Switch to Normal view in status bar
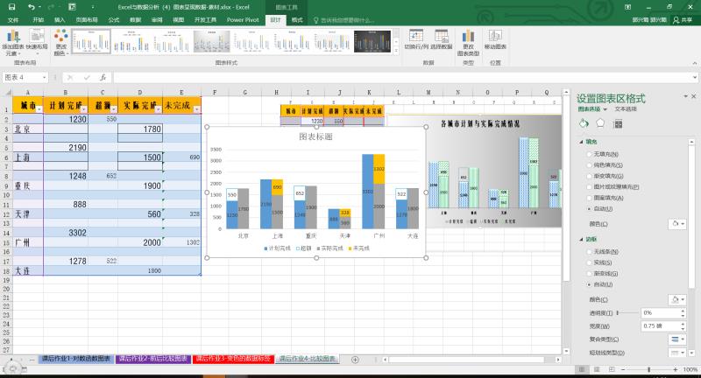Screen dimensions: 701x378 tap(582, 369)
